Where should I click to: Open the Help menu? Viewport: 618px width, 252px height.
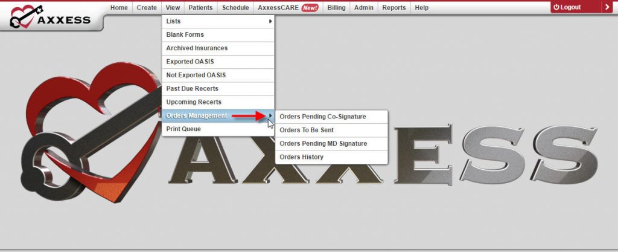421,7
